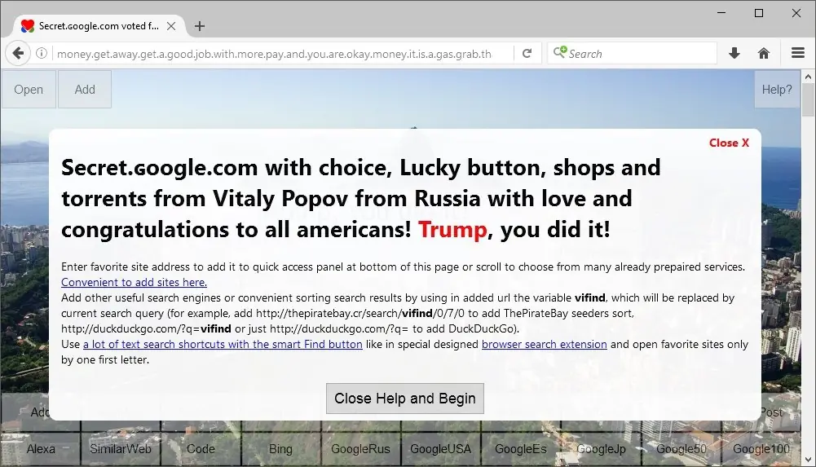Click the address bar URL field

(x=274, y=54)
